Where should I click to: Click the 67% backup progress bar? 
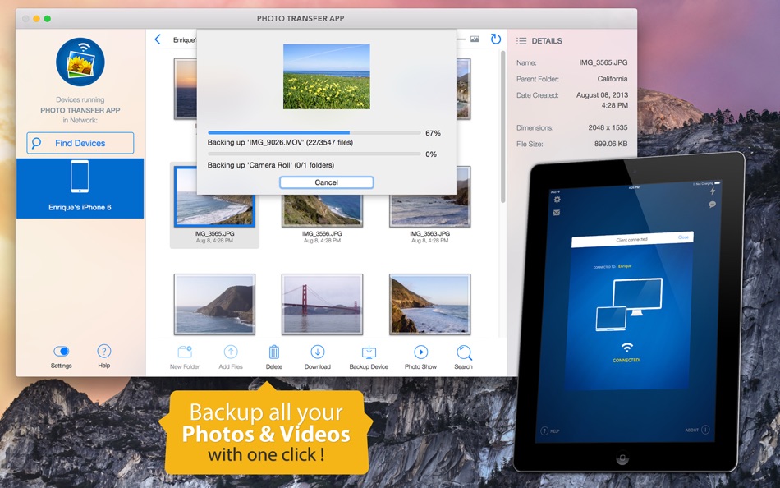click(312, 132)
